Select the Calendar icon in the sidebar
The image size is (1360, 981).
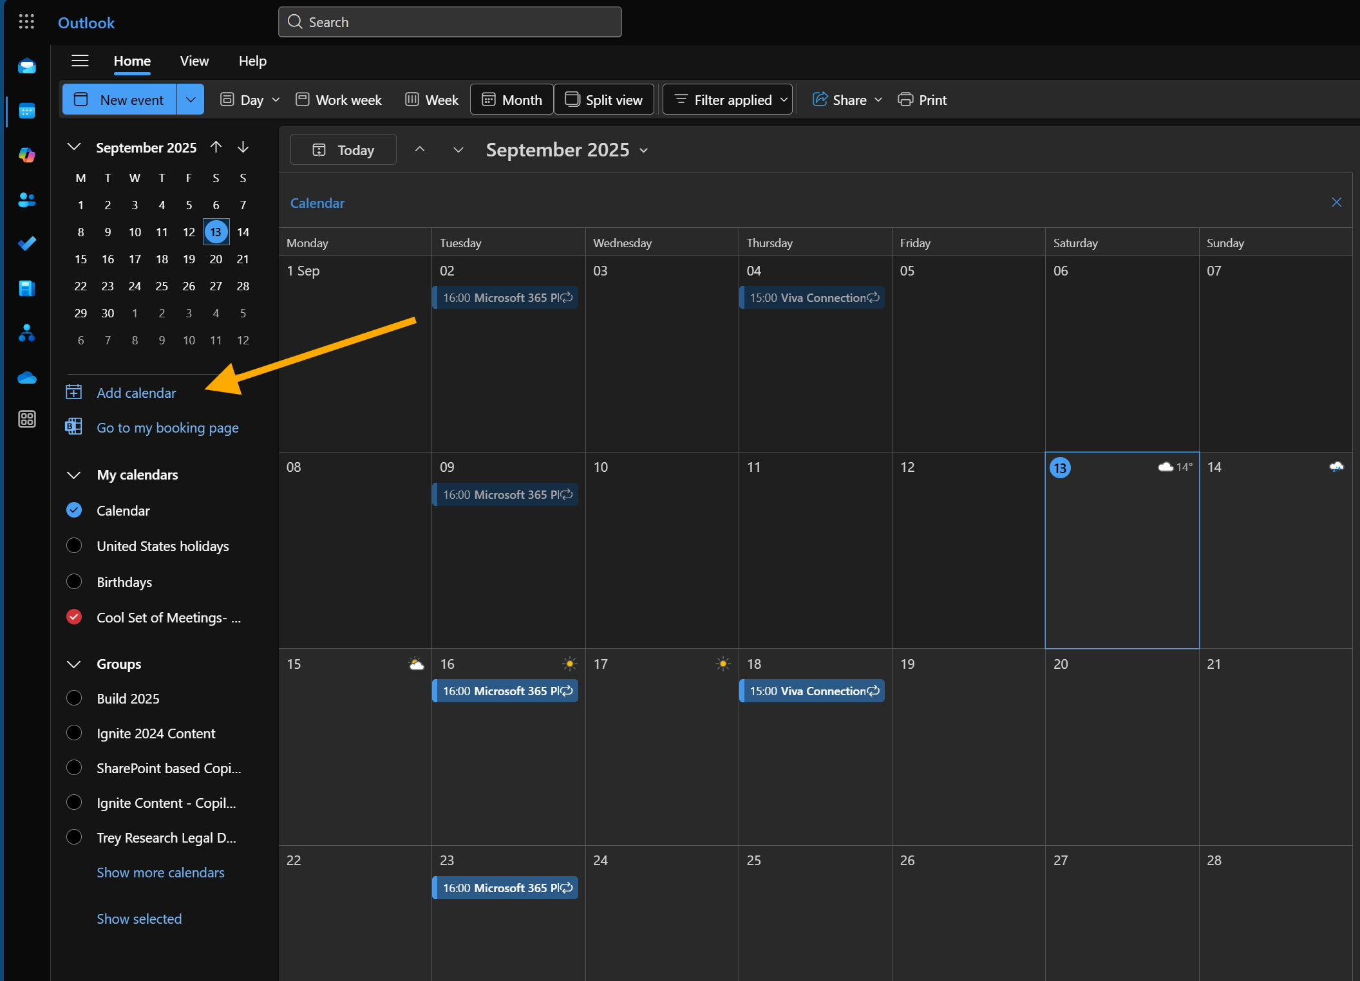tap(27, 111)
